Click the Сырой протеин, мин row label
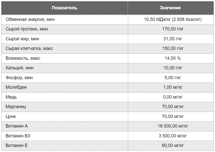 [x=27, y=29]
